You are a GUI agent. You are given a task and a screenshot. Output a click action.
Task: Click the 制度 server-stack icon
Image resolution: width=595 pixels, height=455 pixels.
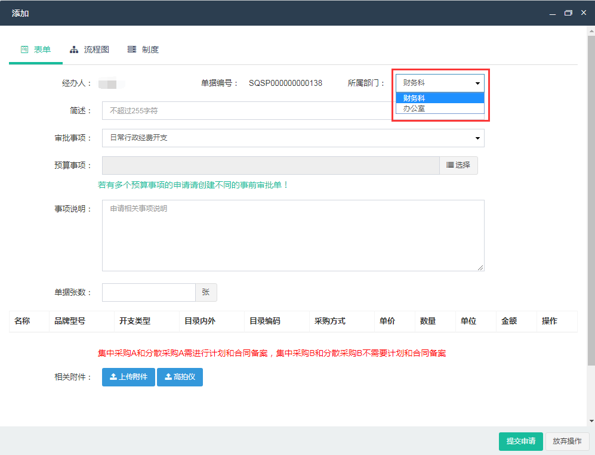132,49
